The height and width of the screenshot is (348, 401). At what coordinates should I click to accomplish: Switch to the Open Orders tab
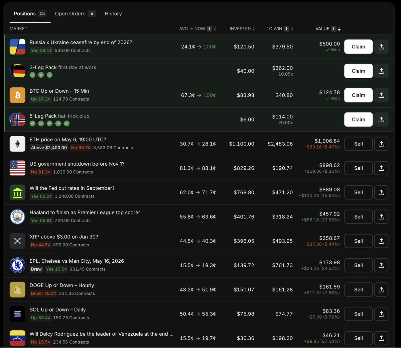[x=75, y=14]
